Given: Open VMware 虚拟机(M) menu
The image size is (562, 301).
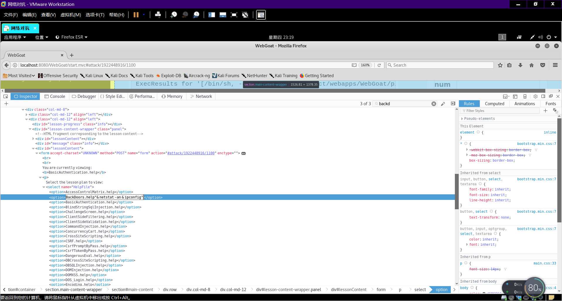Looking at the screenshot, I should [71, 15].
